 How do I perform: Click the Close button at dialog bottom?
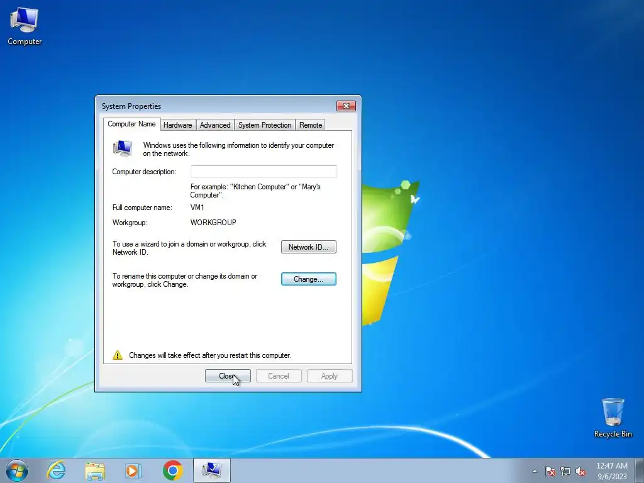pos(228,376)
